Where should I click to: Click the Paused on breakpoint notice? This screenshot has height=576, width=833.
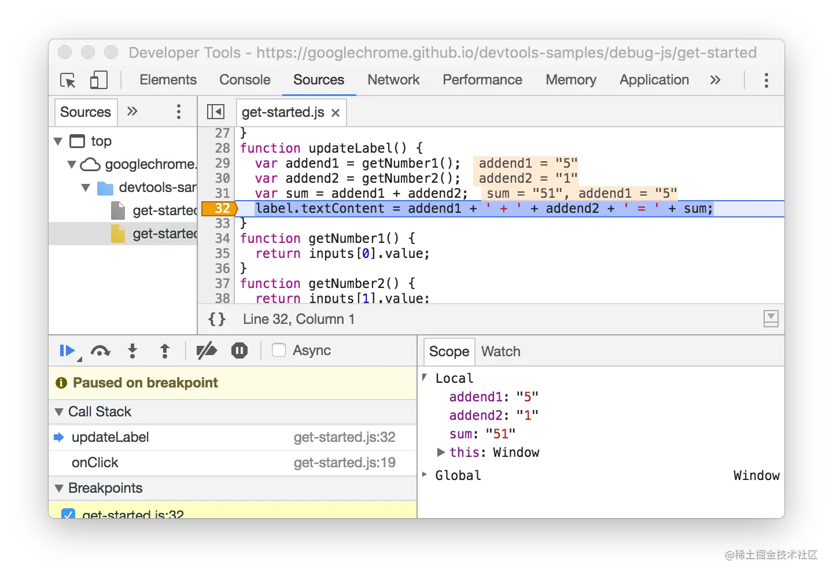coord(233,383)
